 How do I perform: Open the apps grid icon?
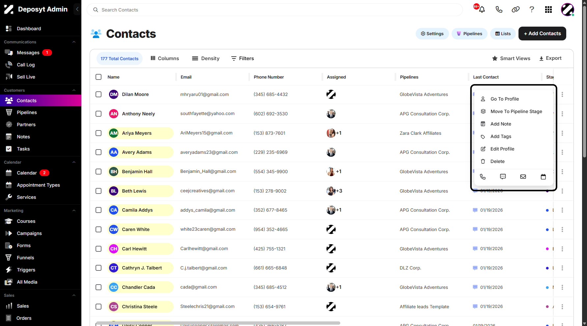[548, 10]
